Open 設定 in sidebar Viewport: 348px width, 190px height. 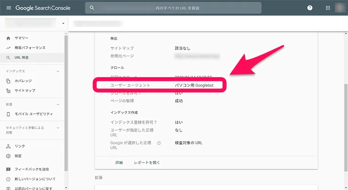click(x=18, y=156)
